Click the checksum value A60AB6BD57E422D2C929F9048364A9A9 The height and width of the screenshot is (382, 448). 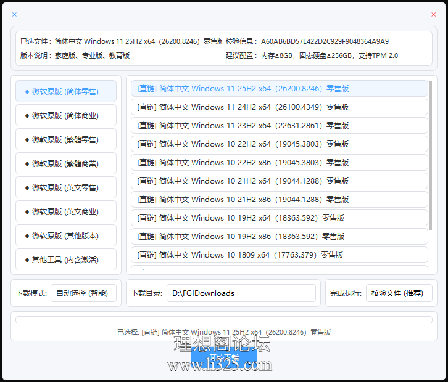point(325,41)
